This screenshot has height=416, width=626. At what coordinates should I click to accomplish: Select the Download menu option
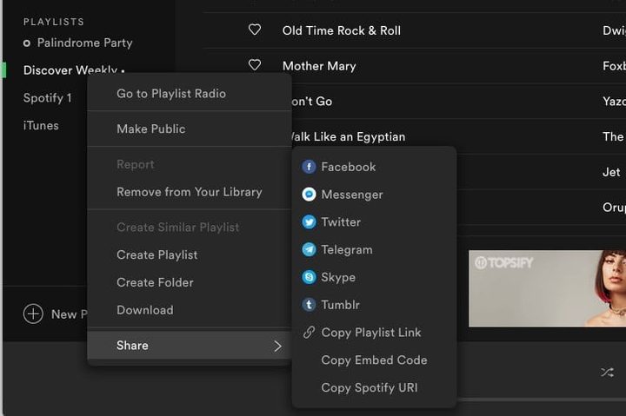click(144, 310)
